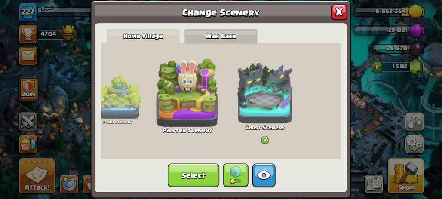Click the green Select button
This screenshot has height=199, width=442.
(193, 175)
